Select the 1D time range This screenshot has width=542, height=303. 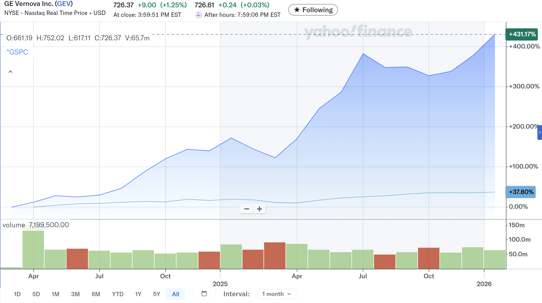pos(17,294)
